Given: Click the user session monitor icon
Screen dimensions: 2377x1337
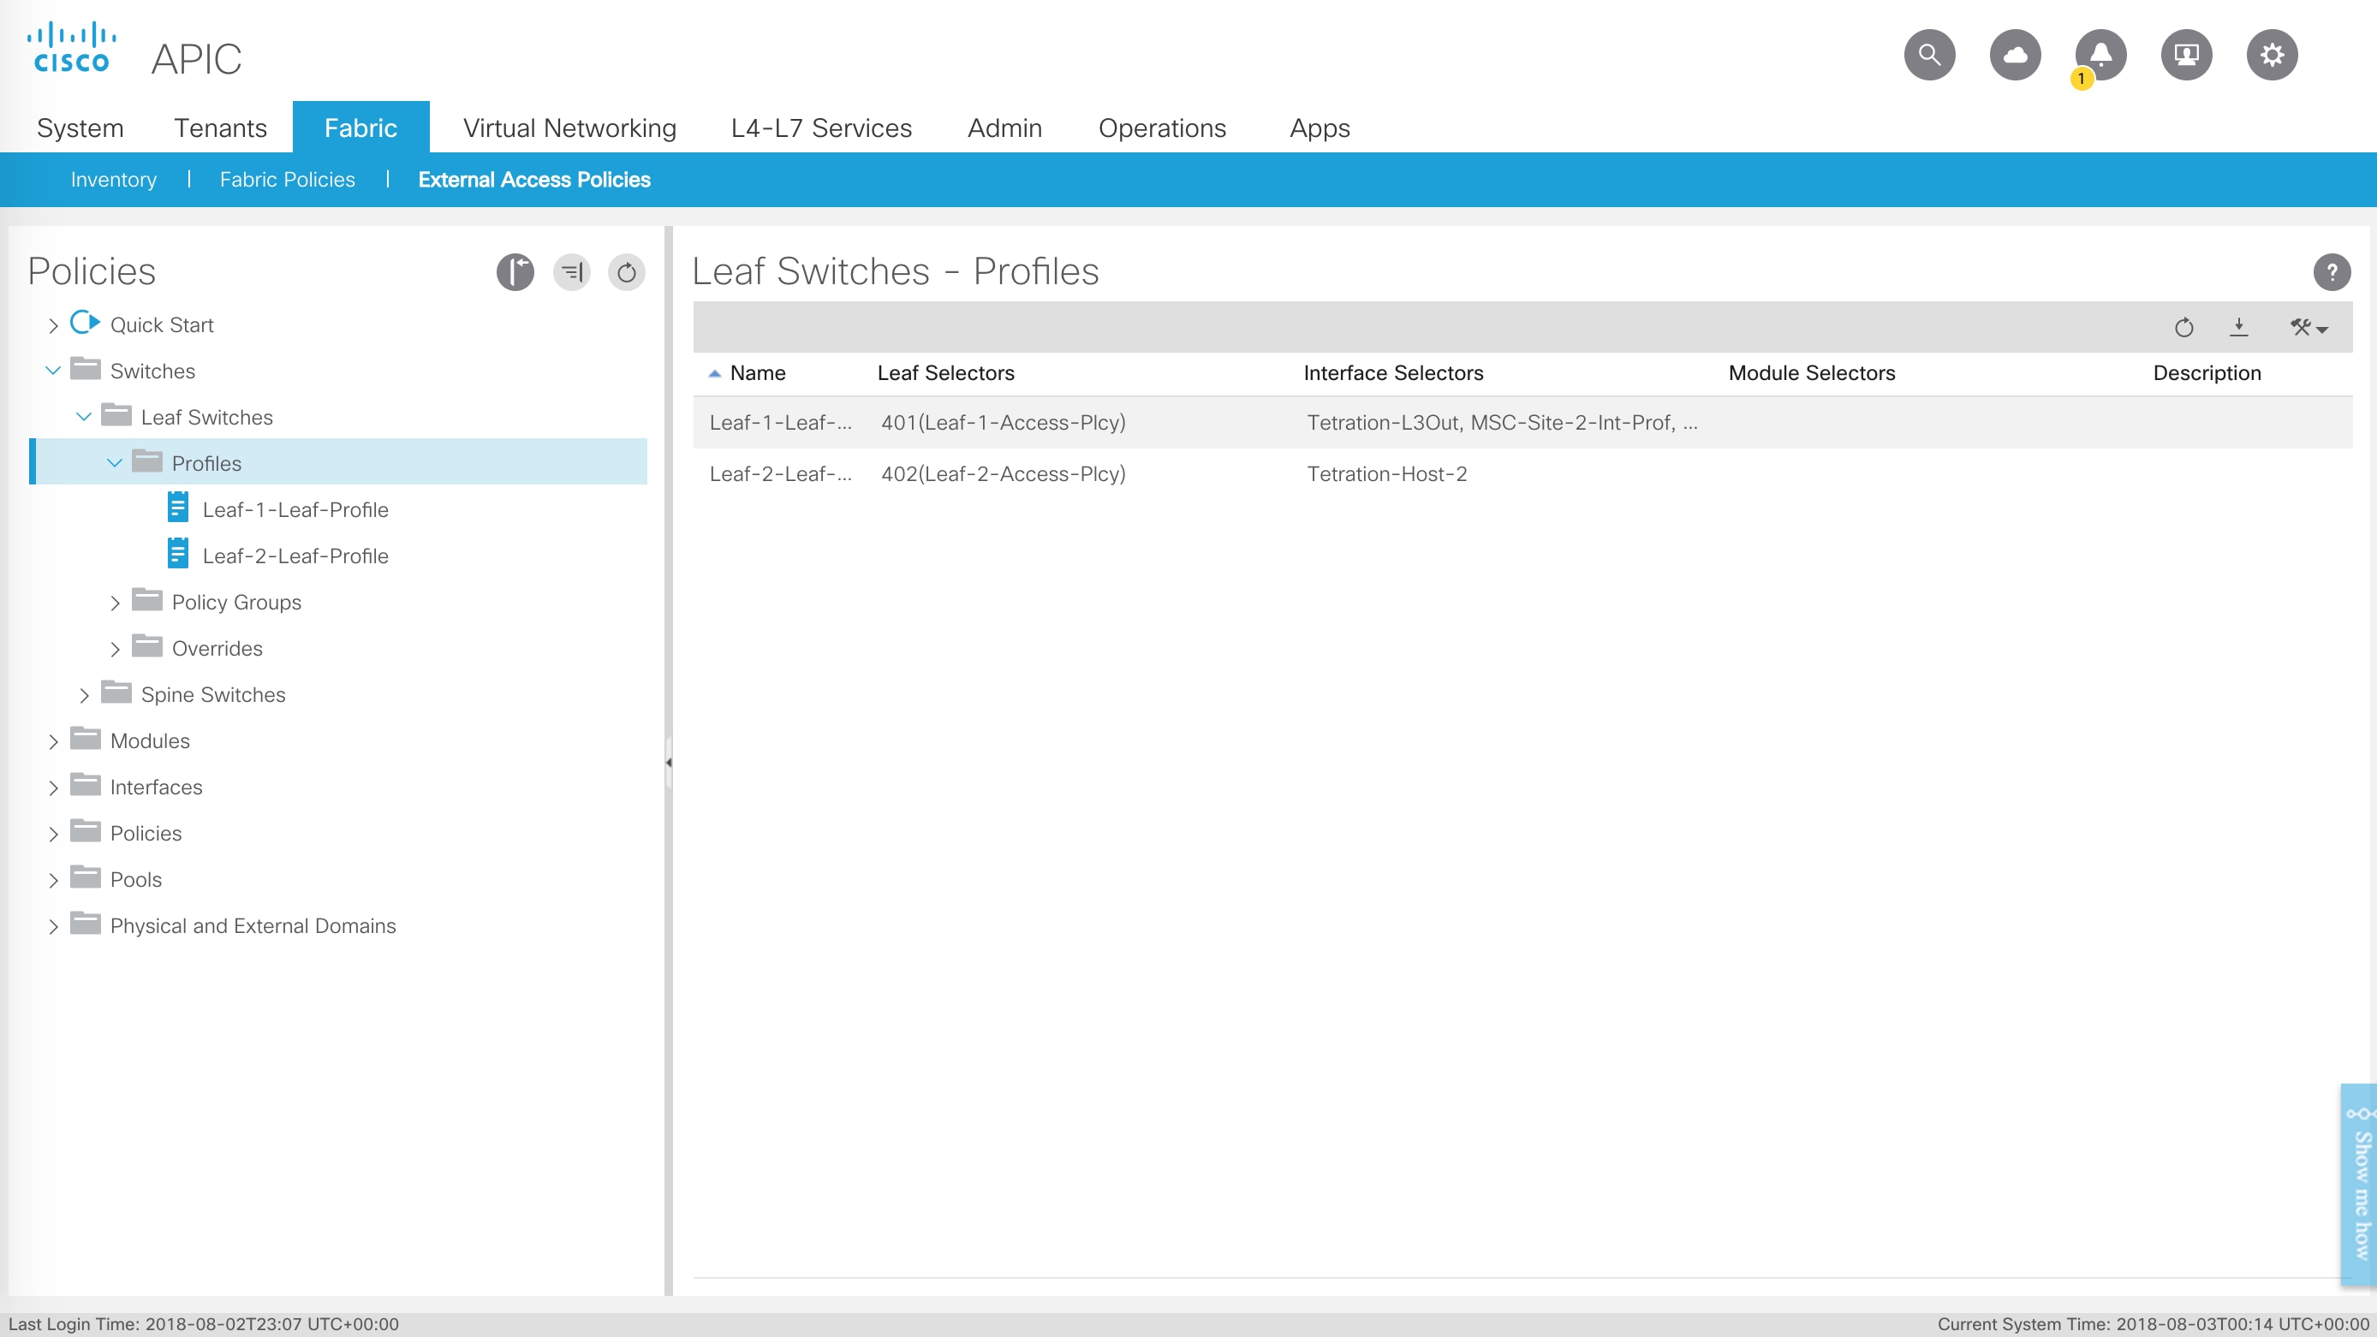Looking at the screenshot, I should tap(2186, 56).
